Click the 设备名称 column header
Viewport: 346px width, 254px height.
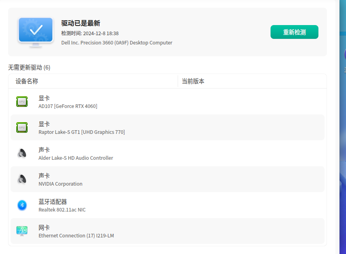click(27, 81)
